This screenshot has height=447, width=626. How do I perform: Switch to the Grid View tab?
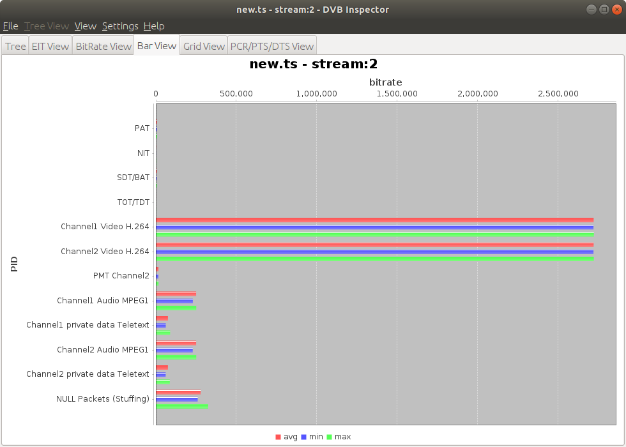point(204,46)
